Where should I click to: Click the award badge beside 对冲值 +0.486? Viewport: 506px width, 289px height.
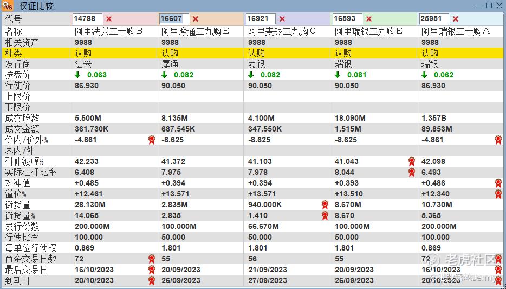coord(498,183)
